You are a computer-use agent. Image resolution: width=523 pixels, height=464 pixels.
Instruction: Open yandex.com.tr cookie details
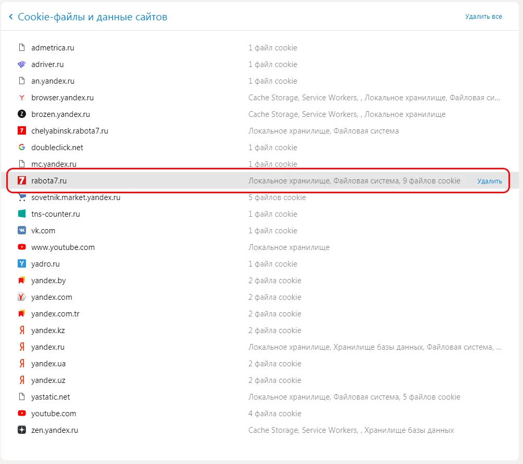point(55,314)
